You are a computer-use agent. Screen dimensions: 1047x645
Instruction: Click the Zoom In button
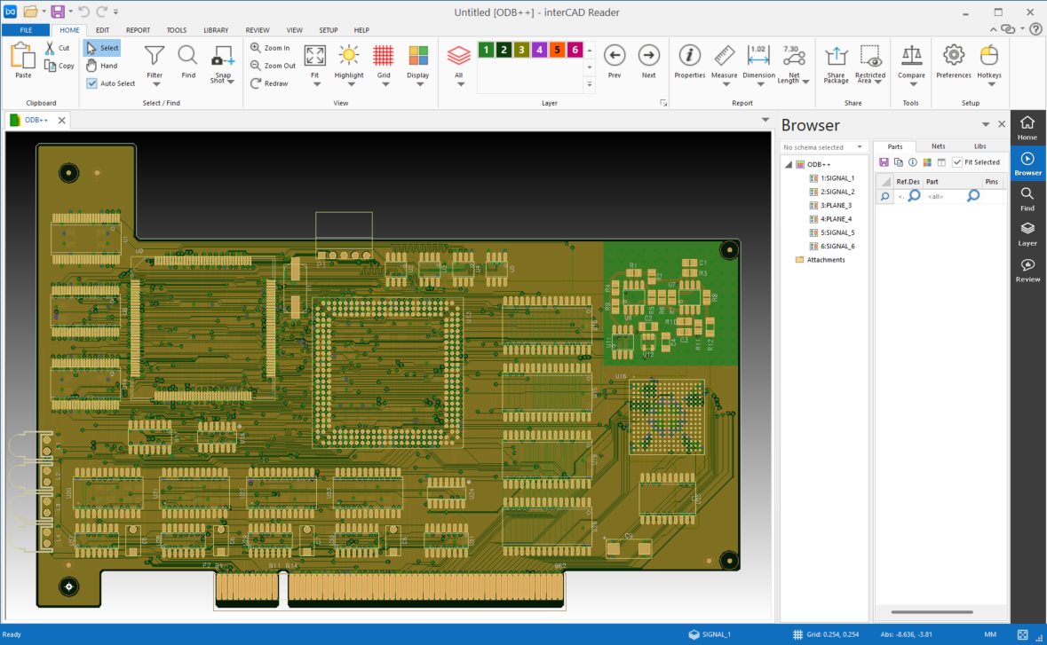click(271, 48)
